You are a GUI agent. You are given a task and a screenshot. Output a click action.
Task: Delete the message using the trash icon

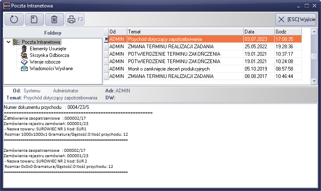tap(54, 19)
